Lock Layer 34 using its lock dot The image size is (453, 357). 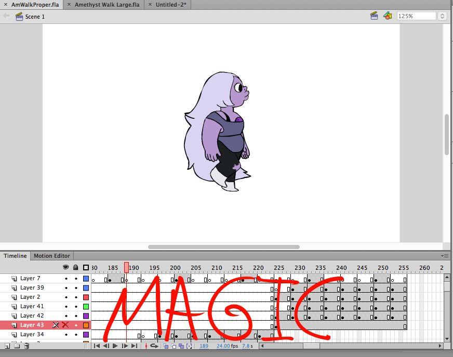76,335
